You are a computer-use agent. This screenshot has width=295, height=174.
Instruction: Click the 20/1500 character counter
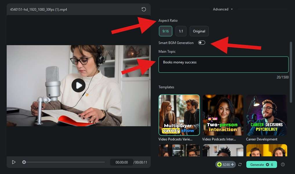pos(283,77)
